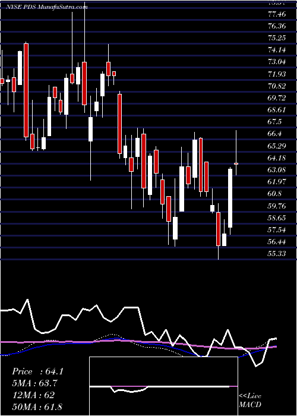Viewport: 297px width, 416px height.
Task: Click the 70.82 price axis label
Action: [277, 86]
